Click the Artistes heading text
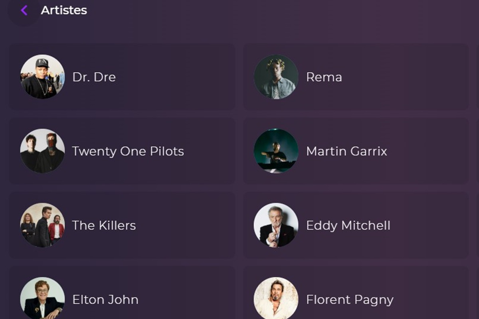The height and width of the screenshot is (319, 479). [x=64, y=10]
